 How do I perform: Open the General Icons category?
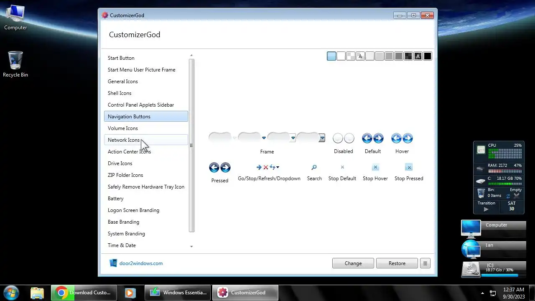click(x=146, y=82)
